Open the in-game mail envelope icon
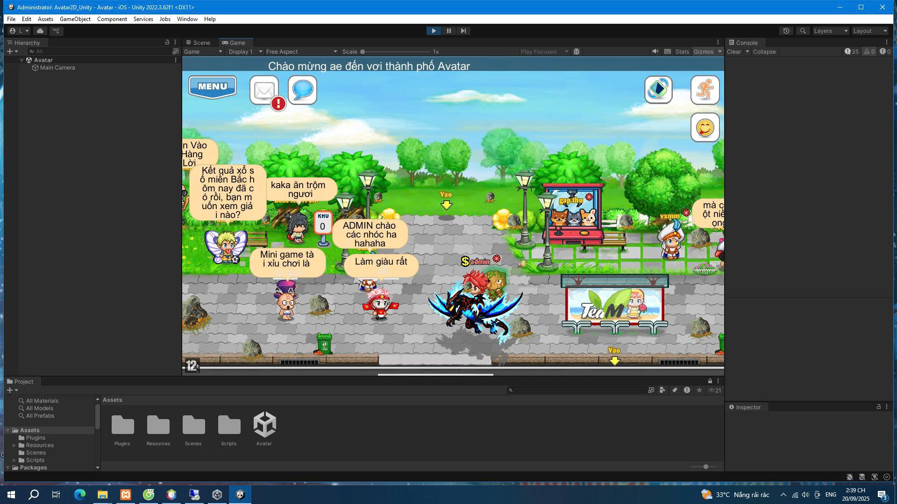This screenshot has height=504, width=897. pos(264,90)
